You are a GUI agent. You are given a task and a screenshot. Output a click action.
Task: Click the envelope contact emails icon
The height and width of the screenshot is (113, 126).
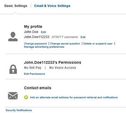coord(13,96)
